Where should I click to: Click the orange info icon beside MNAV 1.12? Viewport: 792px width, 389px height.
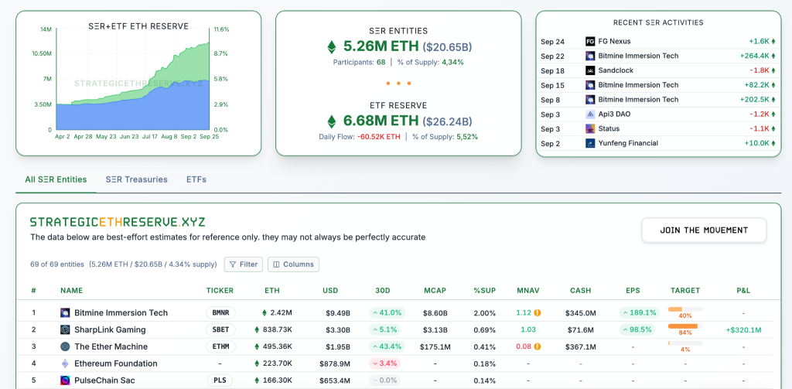coord(538,313)
